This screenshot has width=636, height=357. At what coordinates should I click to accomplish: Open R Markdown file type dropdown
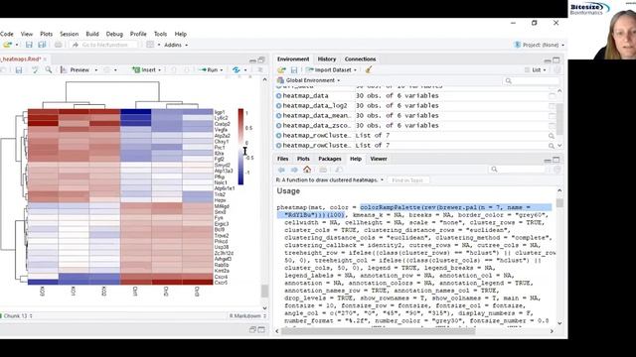pyautogui.click(x=247, y=316)
